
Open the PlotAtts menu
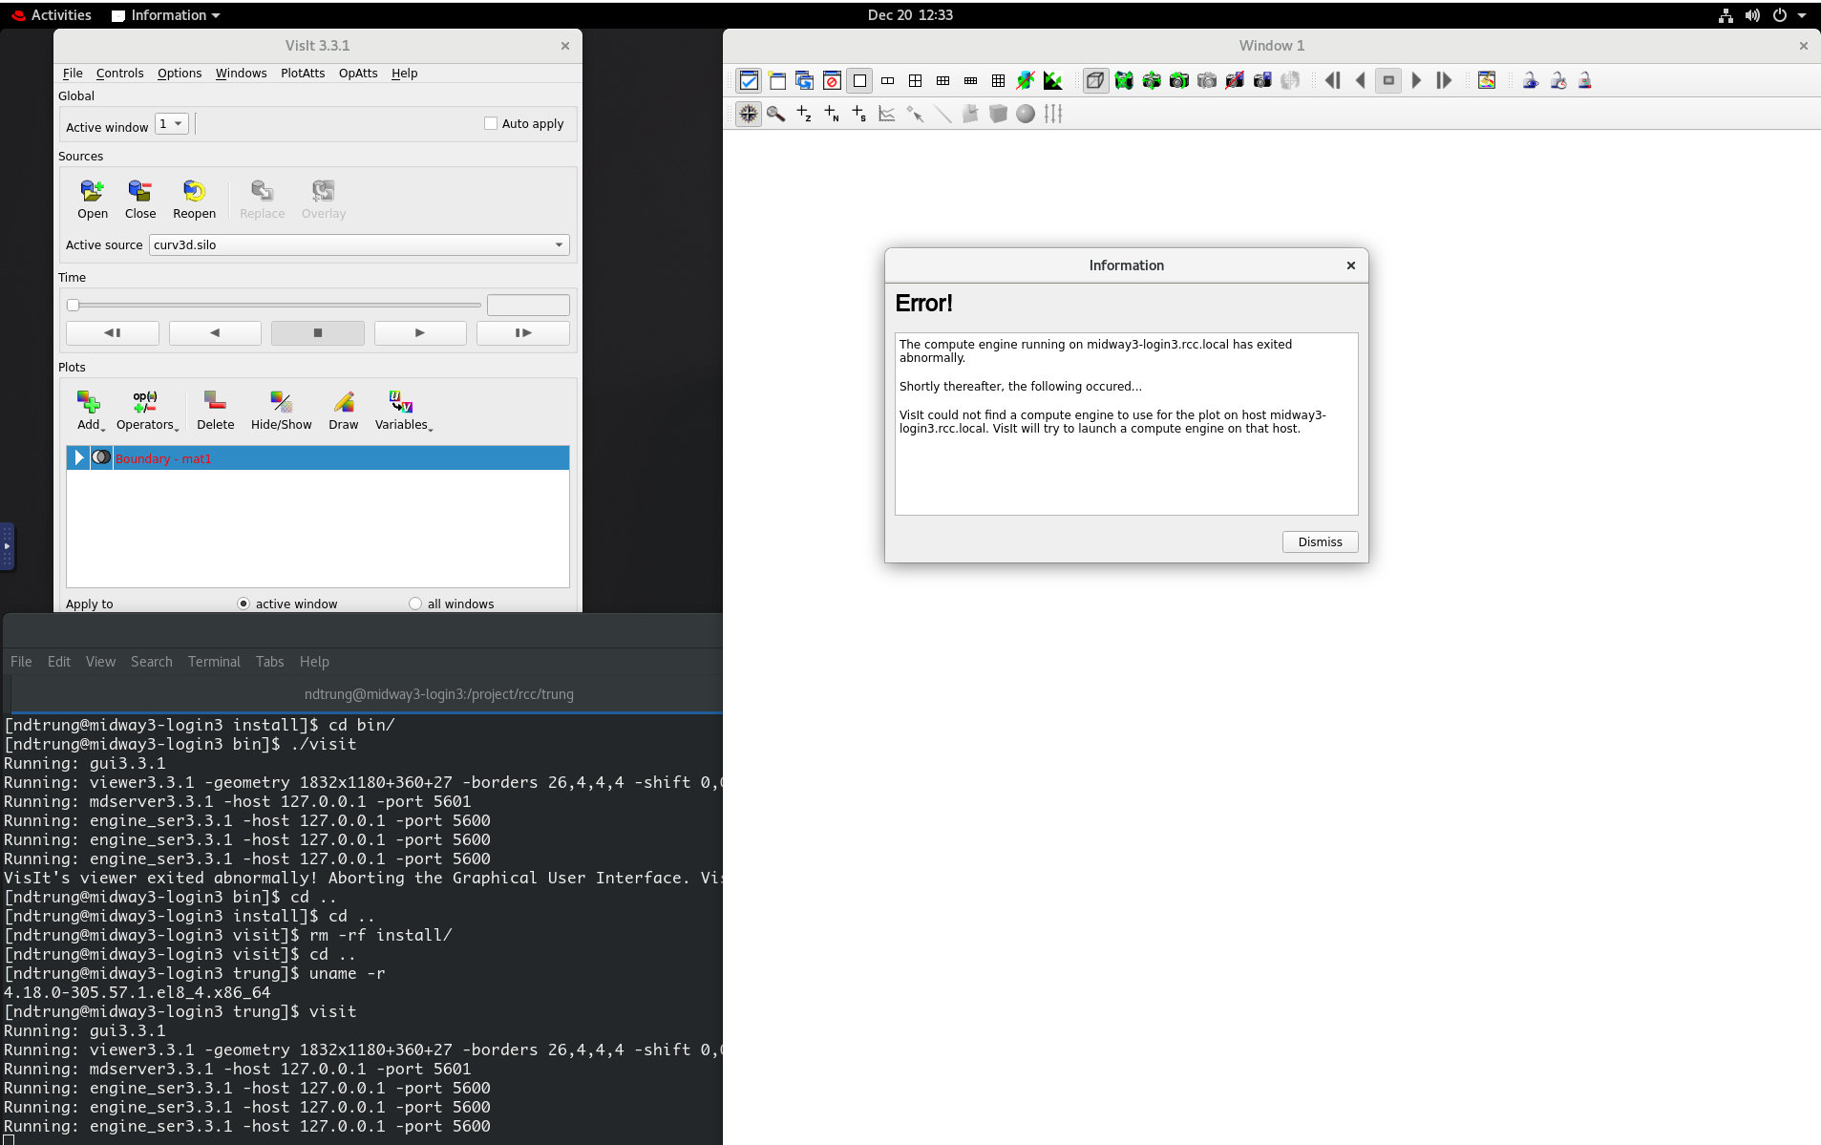tap(302, 73)
